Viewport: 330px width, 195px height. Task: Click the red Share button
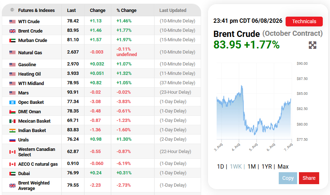pos(309,178)
